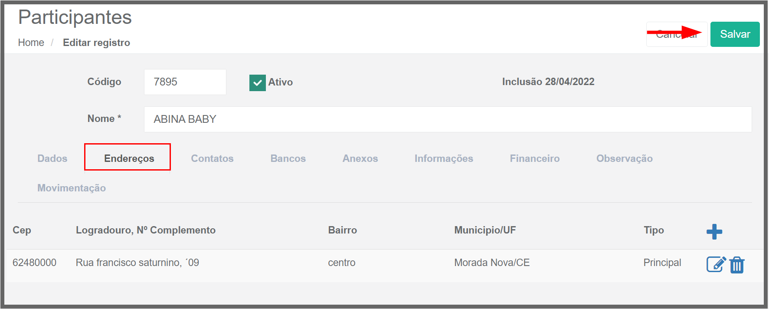Image resolution: width=769 pixels, height=309 pixels.
Task: Delete the Morada Nova address row
Action: point(737,265)
